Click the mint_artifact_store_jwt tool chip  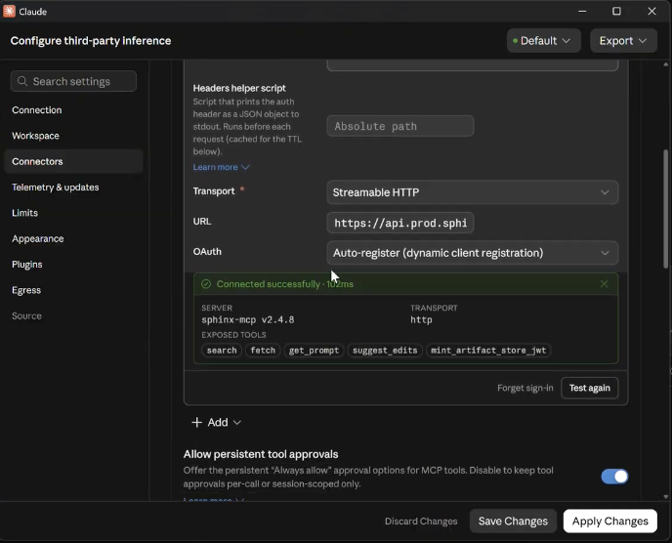pyautogui.click(x=488, y=351)
